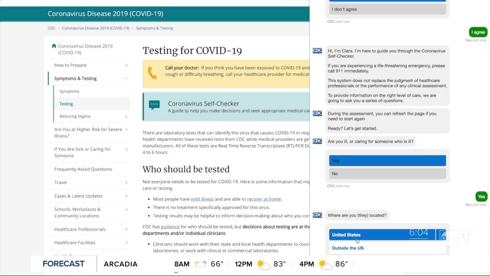Open the "guidance" link for who should be tested
The width and height of the screenshot is (490, 276).
tap(170, 227)
